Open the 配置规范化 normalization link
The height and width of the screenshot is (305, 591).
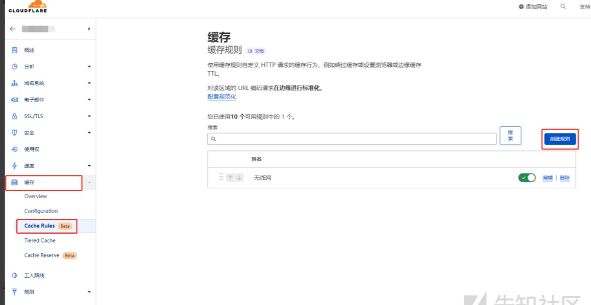(x=221, y=97)
